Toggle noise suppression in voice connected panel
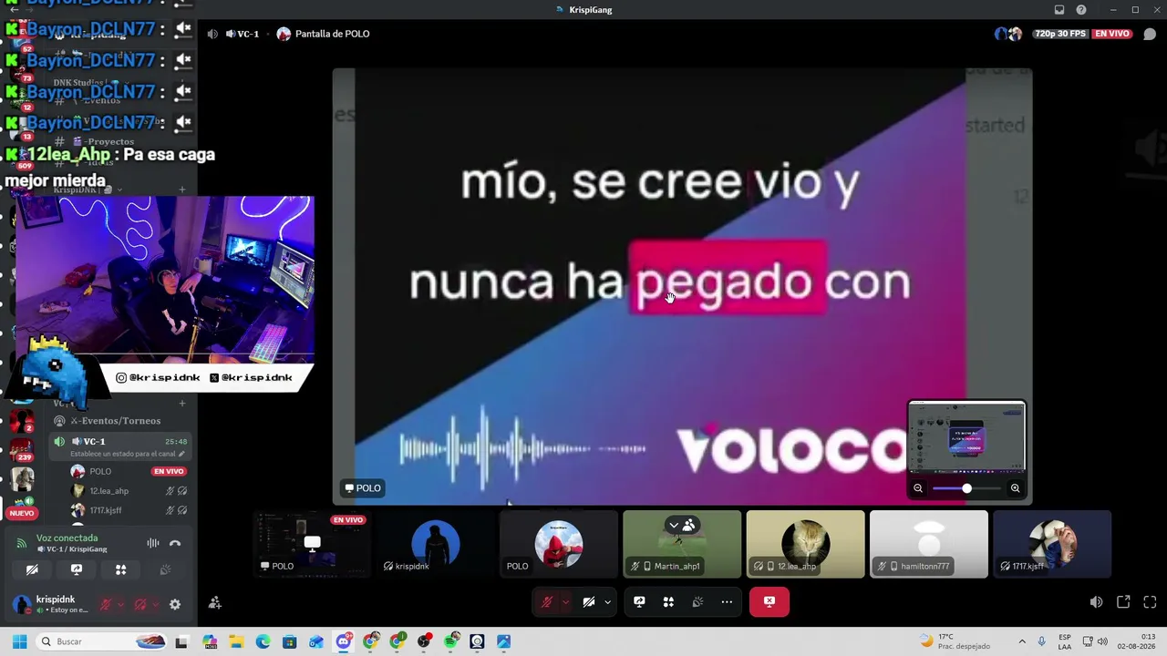This screenshot has width=1167, height=656. (x=153, y=543)
